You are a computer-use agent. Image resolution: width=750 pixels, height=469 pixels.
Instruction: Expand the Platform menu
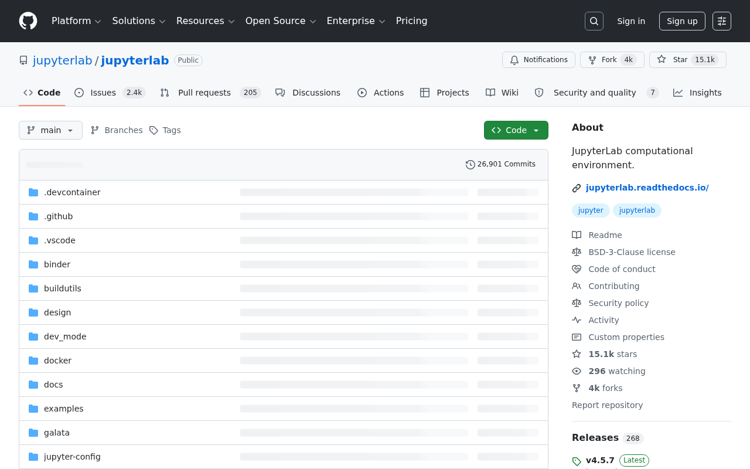tap(77, 21)
